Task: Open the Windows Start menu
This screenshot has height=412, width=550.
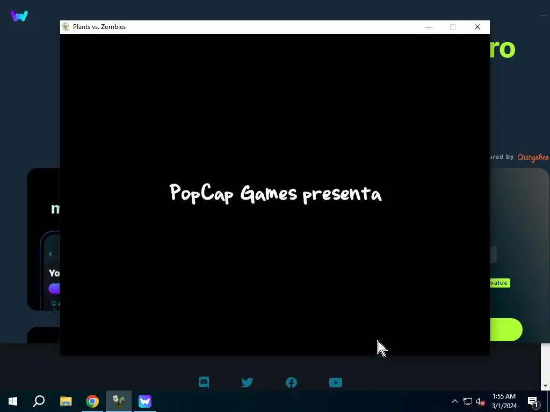Action: click(x=13, y=401)
